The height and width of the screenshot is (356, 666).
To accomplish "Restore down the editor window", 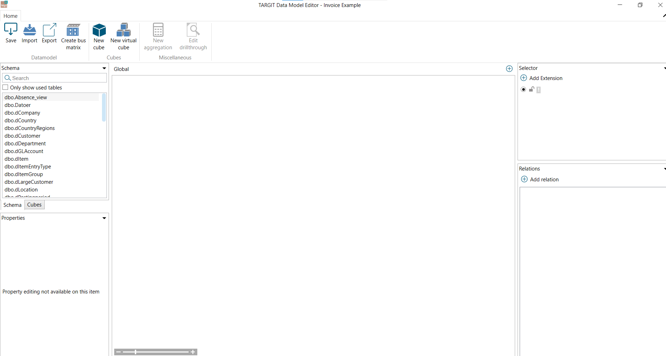I will tap(640, 5).
